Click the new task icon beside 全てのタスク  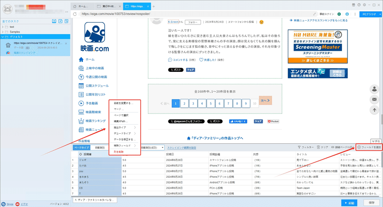pyautogui.click(x=60, y=21)
